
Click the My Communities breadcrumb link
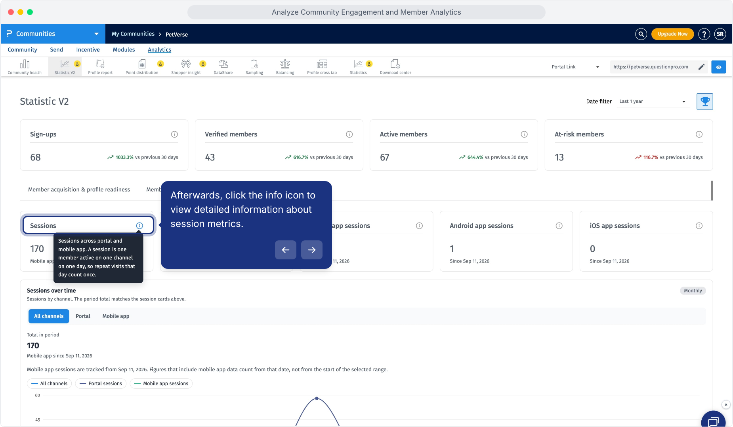tap(133, 34)
